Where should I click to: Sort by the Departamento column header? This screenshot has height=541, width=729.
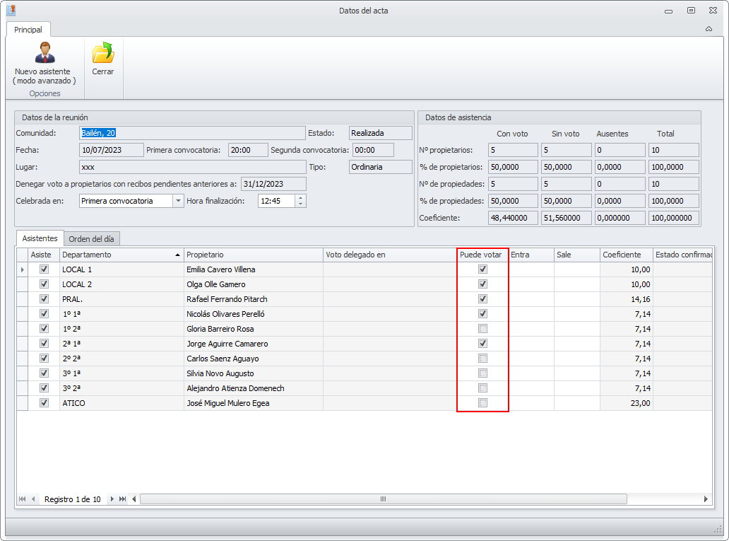[x=120, y=255]
